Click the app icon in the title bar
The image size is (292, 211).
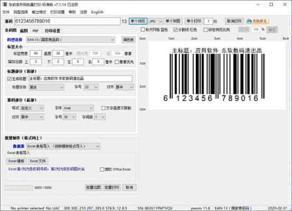pyautogui.click(x=5, y=4)
